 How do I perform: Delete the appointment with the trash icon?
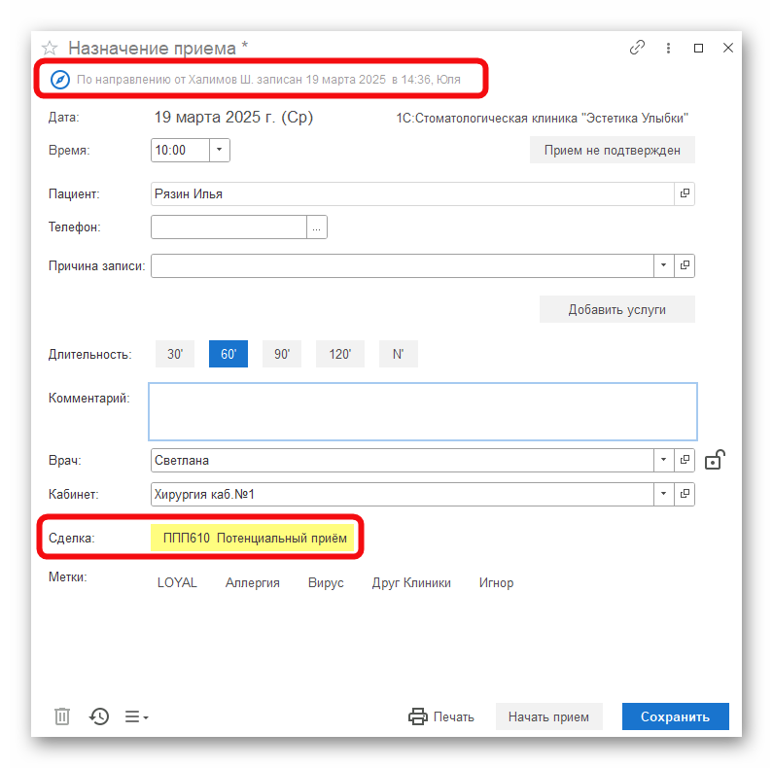point(62,716)
